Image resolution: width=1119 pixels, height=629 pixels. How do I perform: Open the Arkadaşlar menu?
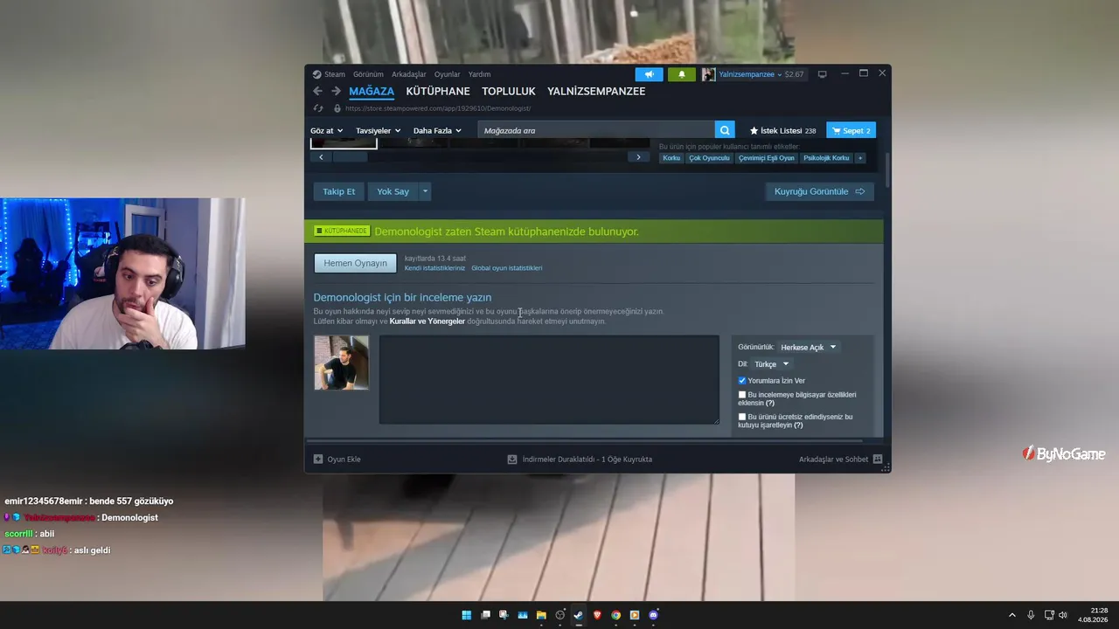coord(409,74)
